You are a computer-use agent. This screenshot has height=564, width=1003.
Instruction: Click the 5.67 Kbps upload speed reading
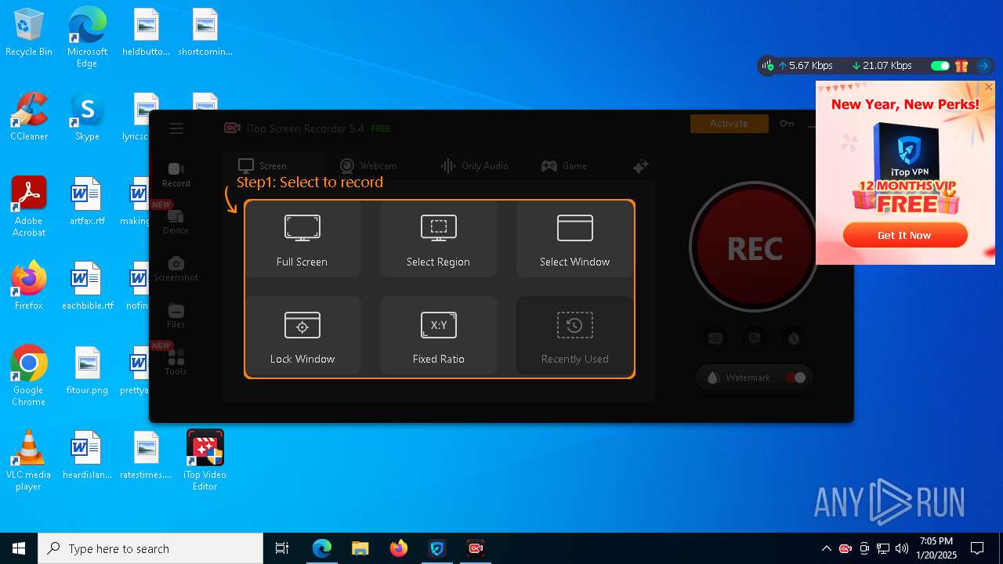coord(806,66)
